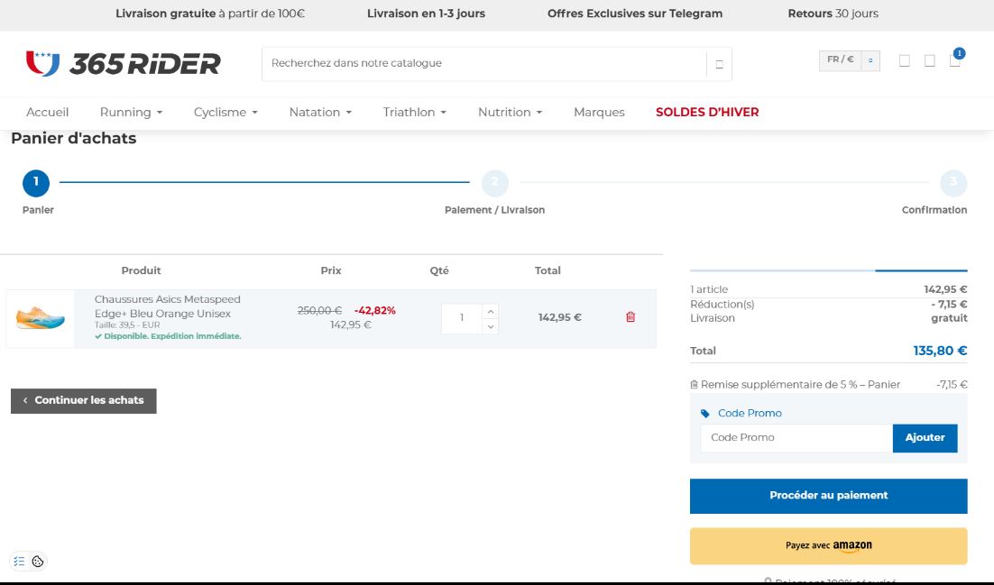
Task: Open cookie settings icon
Action: (38, 562)
